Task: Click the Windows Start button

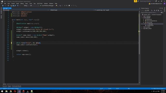Action: [2, 91]
